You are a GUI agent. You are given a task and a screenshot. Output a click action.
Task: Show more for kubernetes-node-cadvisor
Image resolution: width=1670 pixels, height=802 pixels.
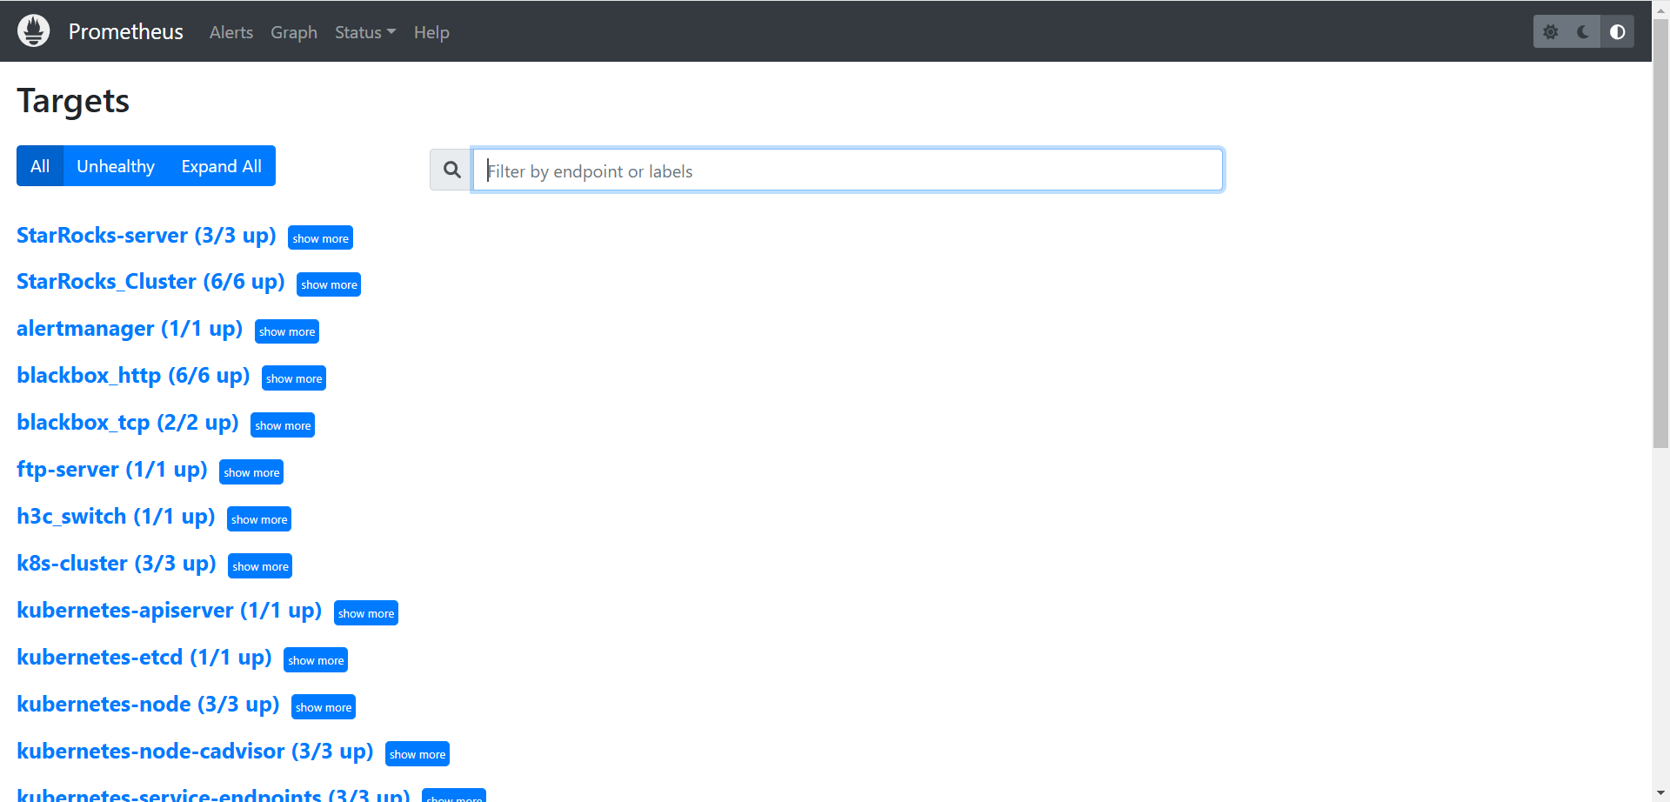pos(417,754)
